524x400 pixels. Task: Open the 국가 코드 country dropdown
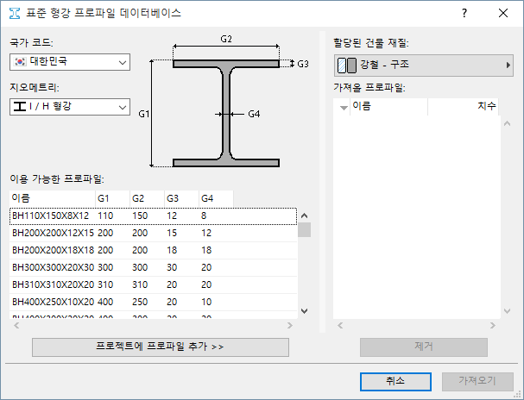[x=70, y=62]
